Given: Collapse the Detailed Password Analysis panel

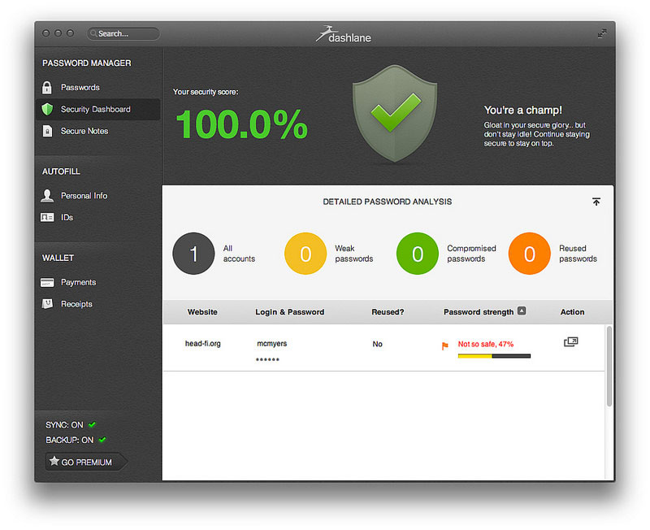Looking at the screenshot, I should click(x=596, y=202).
